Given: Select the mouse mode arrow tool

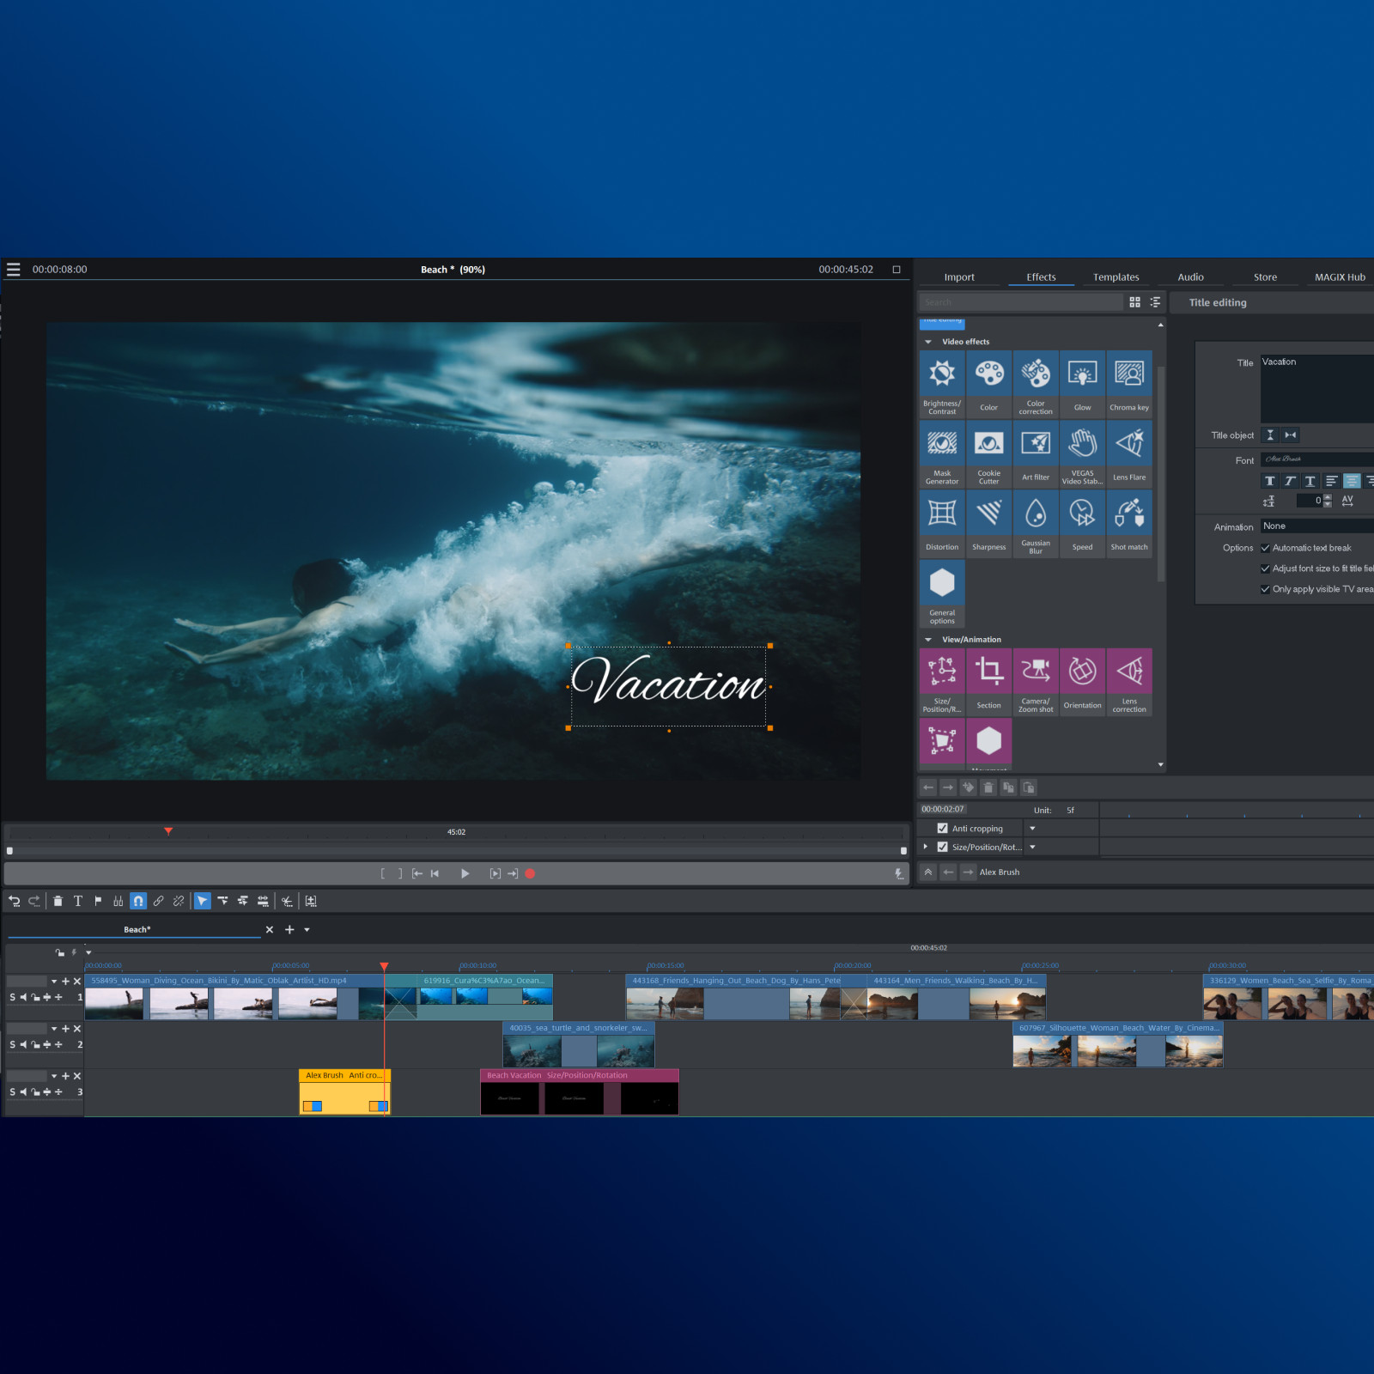Looking at the screenshot, I should pos(202,901).
